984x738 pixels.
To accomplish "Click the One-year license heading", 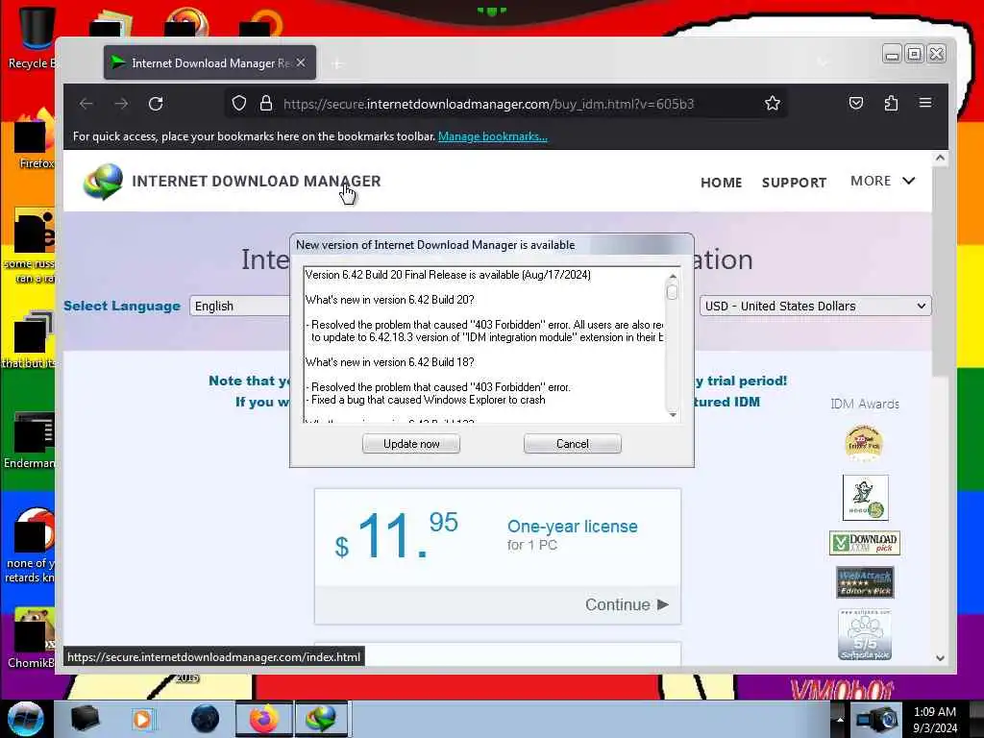I will pyautogui.click(x=573, y=526).
